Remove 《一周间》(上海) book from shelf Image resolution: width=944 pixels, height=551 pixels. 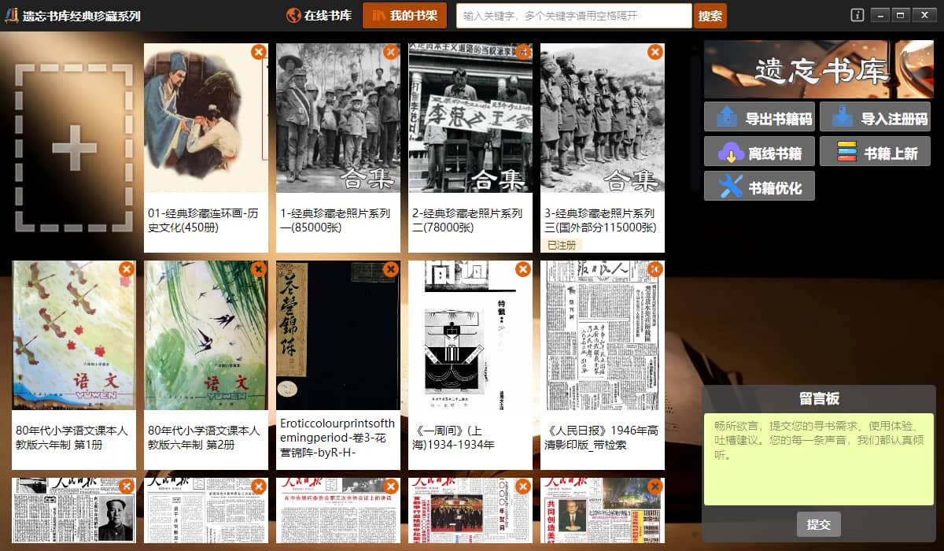click(x=522, y=269)
